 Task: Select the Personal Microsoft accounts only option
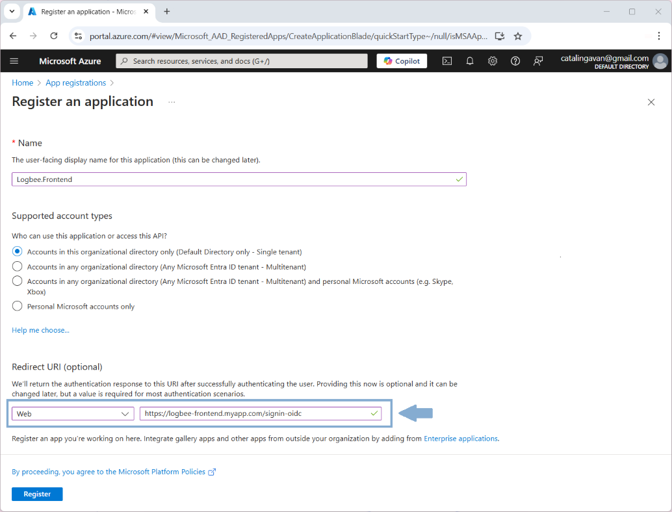pos(17,305)
